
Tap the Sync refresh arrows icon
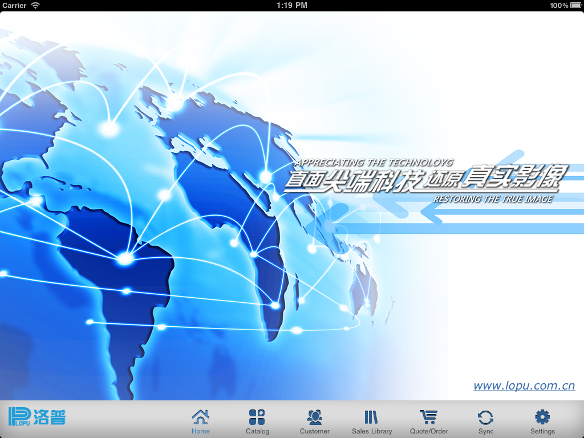(486, 417)
